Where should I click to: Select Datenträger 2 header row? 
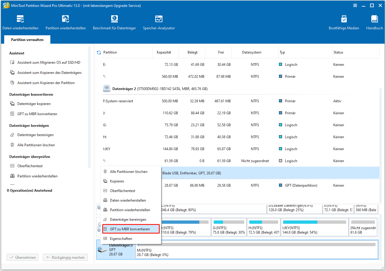[x=159, y=89]
